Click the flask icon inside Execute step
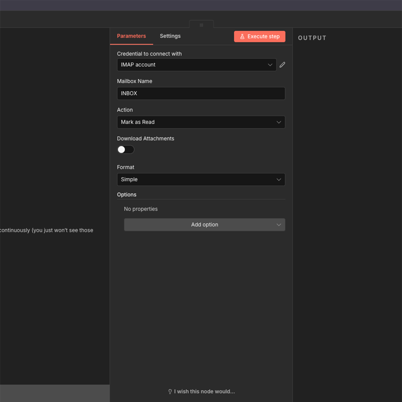This screenshot has height=402, width=402. click(x=242, y=36)
